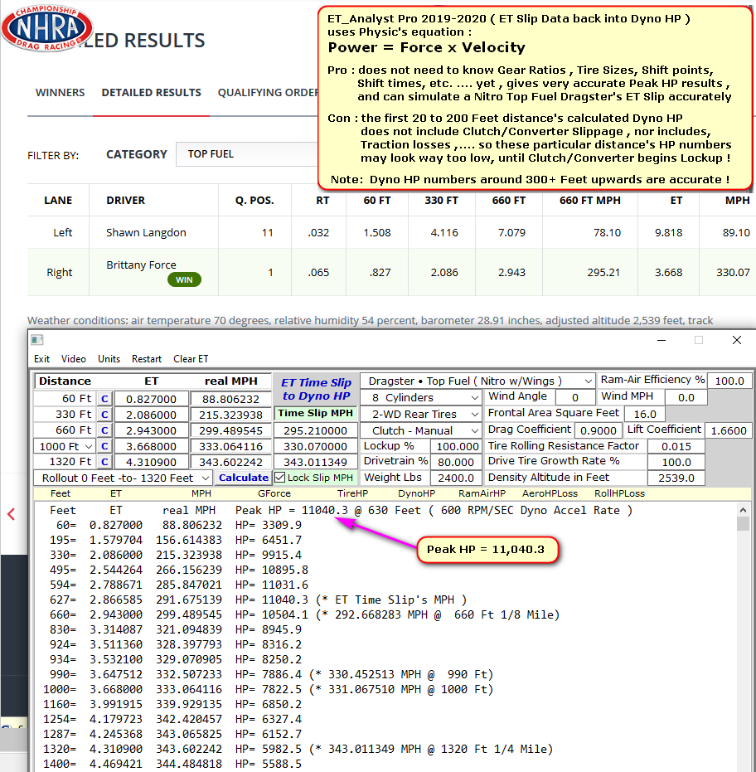Click the Wind Angle input field

[x=575, y=397]
